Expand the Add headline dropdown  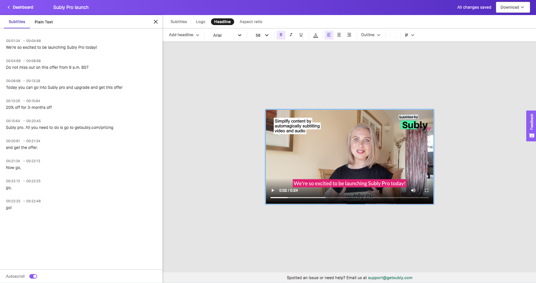tap(184, 35)
